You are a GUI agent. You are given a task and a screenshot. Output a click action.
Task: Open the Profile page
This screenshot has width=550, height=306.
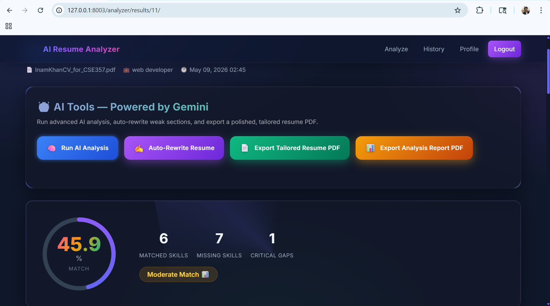[x=469, y=49]
